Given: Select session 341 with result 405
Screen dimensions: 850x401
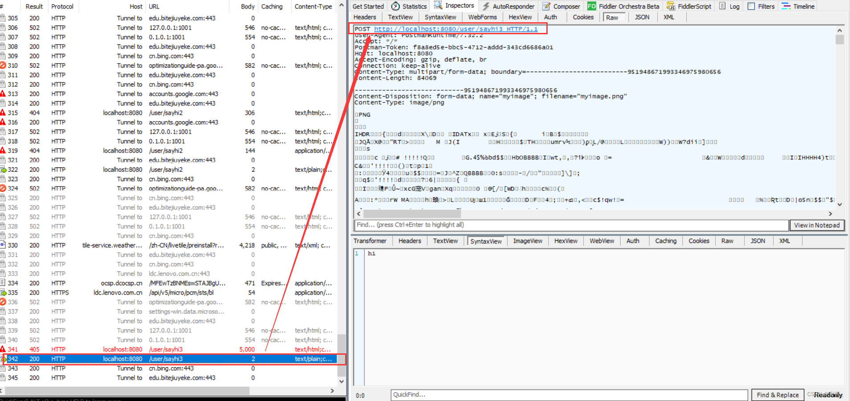Looking at the screenshot, I should 168,349.
